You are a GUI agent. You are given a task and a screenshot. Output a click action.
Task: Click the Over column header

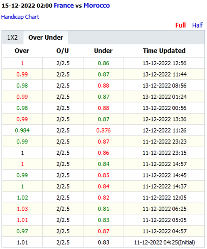(x=22, y=51)
